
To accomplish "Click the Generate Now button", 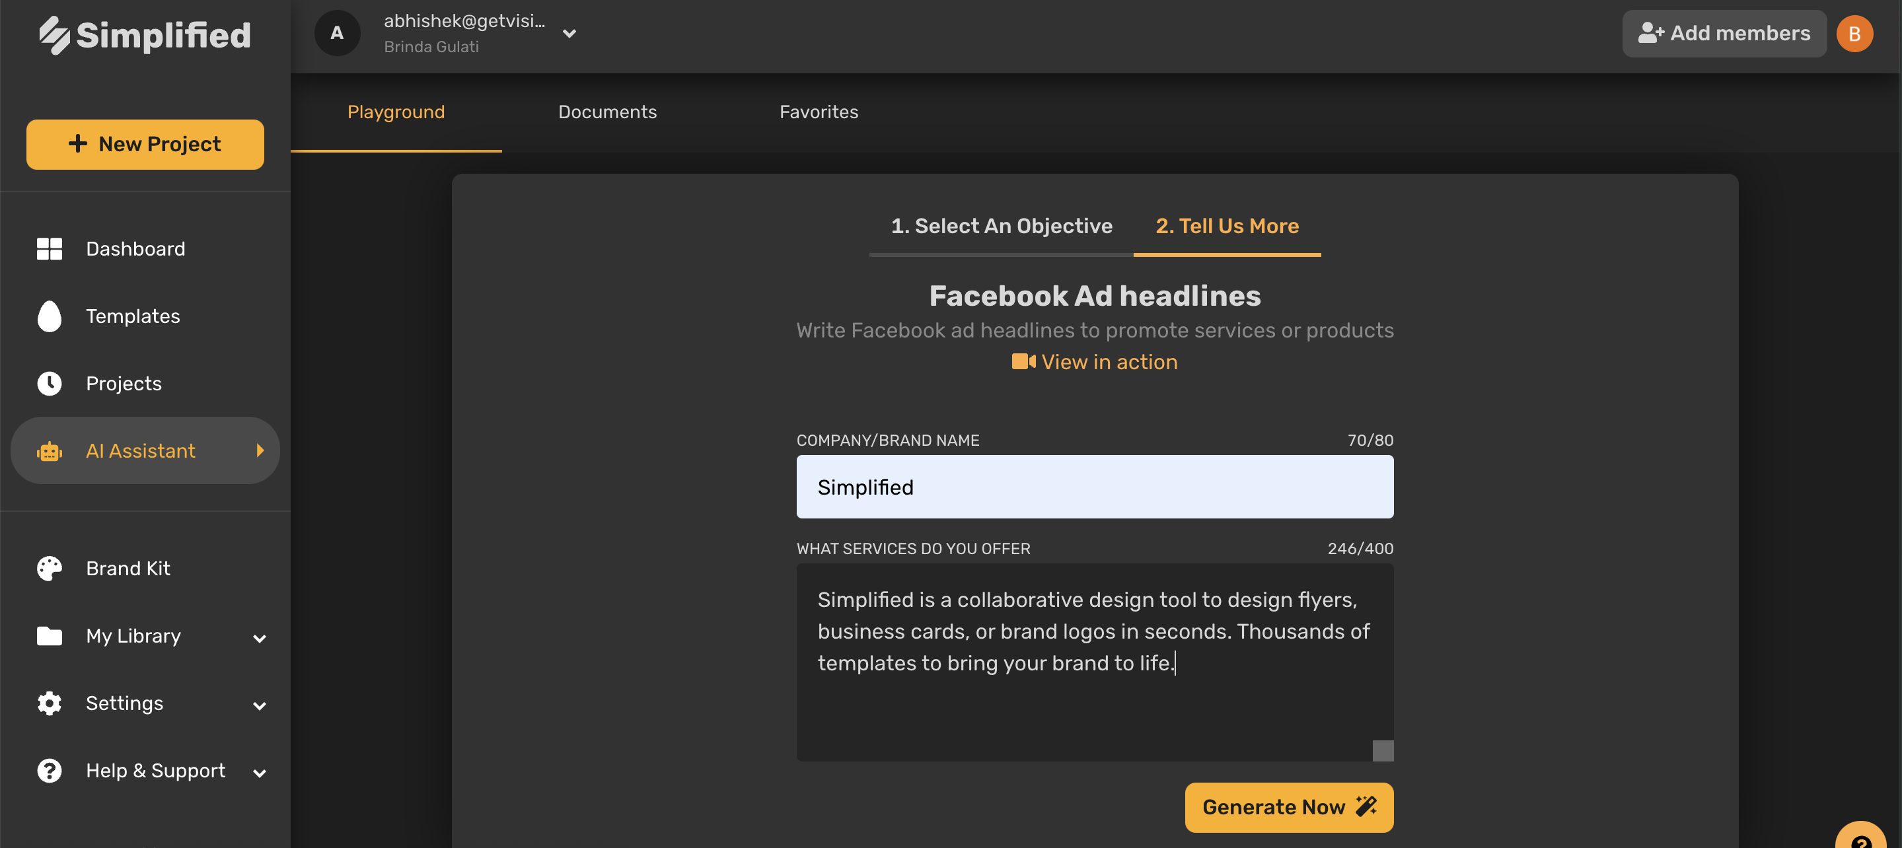I will (1289, 808).
